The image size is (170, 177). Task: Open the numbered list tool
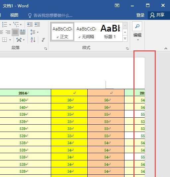5,24
